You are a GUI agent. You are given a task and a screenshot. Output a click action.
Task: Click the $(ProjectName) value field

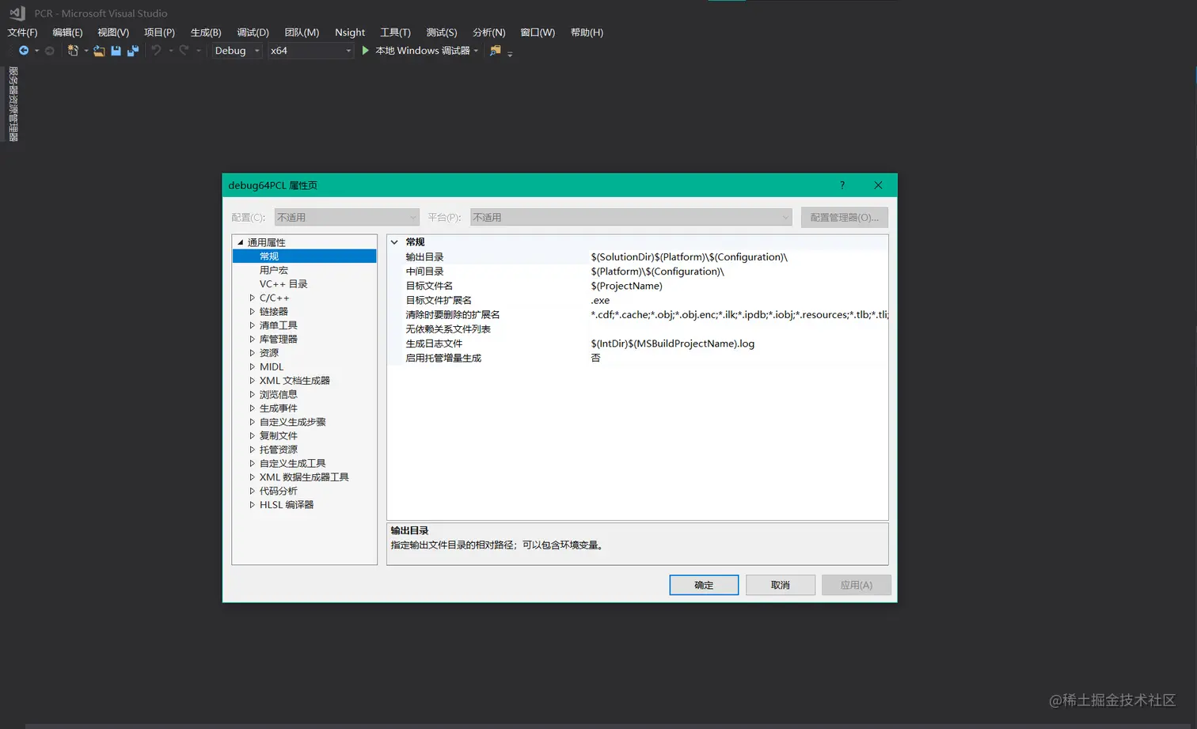[x=627, y=286]
